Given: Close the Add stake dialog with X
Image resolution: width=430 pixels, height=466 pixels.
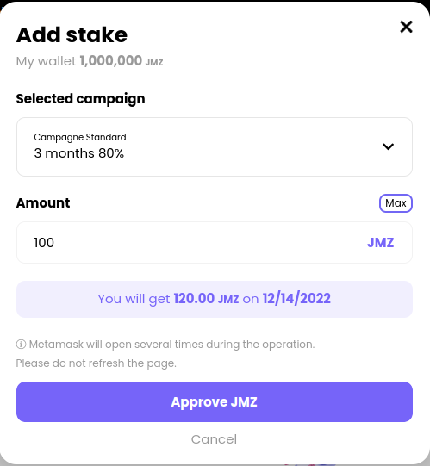Looking at the screenshot, I should coord(406,27).
